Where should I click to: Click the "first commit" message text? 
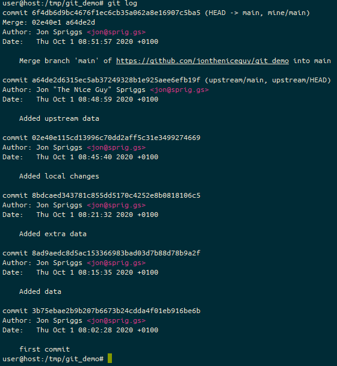[45, 349]
